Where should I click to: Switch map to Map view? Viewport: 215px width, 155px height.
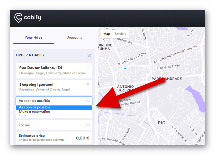[x=106, y=34]
